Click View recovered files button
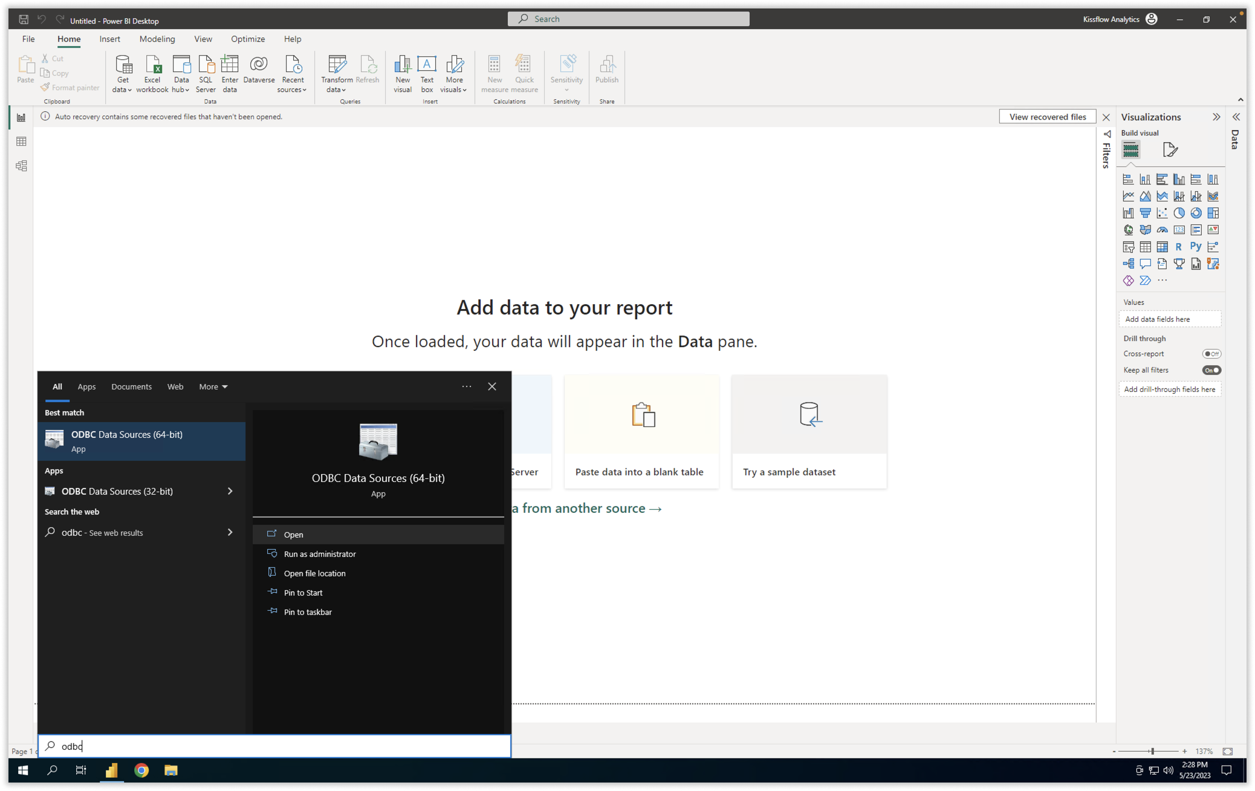Screen dimensions: 1255x791 coord(1048,117)
